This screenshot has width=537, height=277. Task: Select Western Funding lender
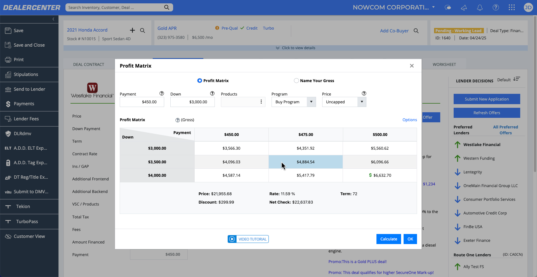[479, 158]
